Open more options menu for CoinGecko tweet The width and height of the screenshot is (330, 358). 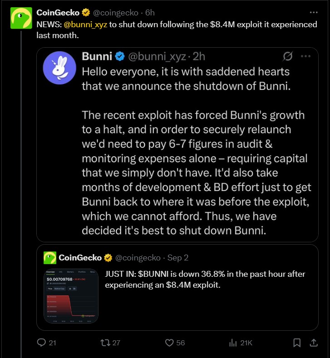(x=314, y=13)
